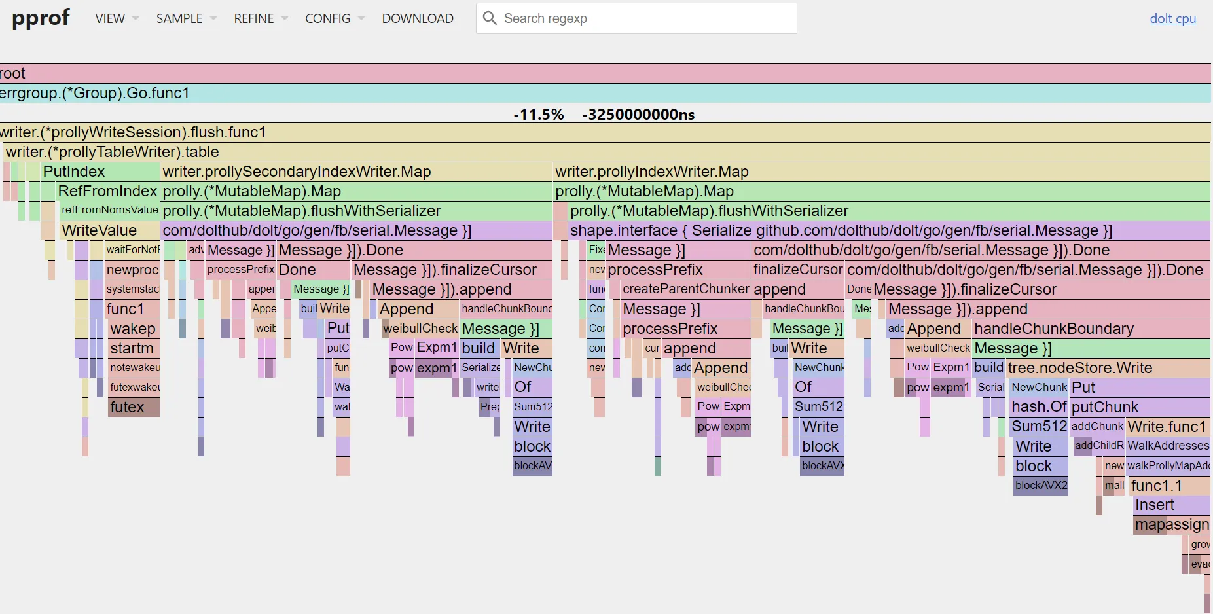The image size is (1213, 614).
Task: Click the magnifier search icon
Action: coord(489,18)
